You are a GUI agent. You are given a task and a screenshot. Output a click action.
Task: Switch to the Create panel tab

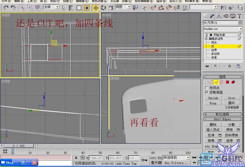coord(205,16)
